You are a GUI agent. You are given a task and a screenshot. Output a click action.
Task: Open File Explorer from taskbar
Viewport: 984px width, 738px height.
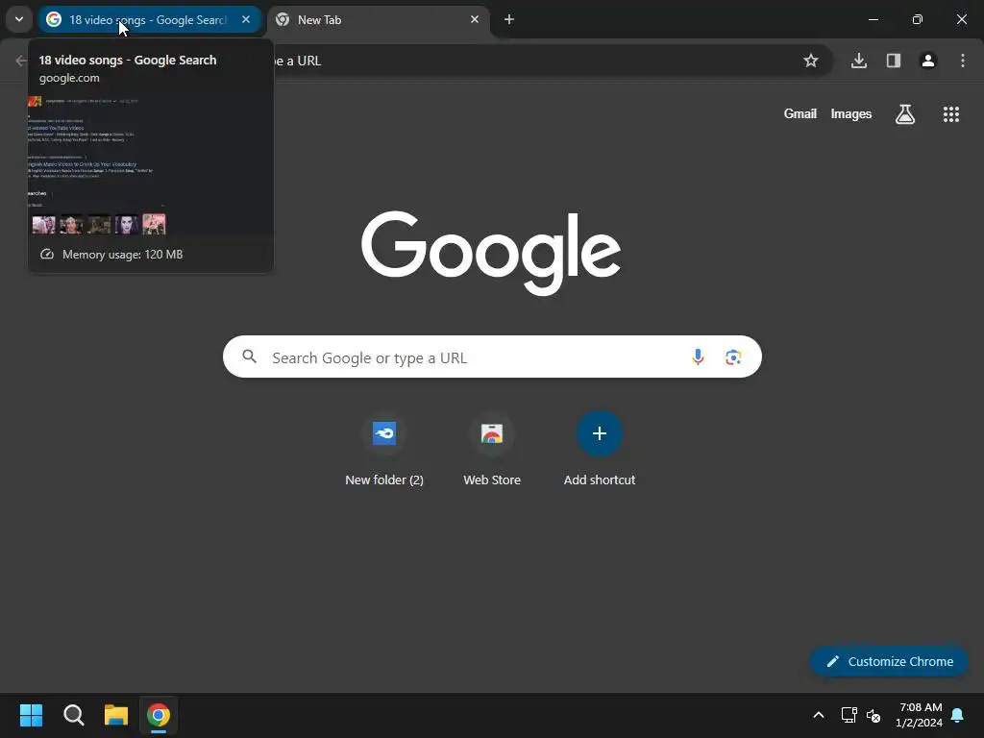click(116, 715)
